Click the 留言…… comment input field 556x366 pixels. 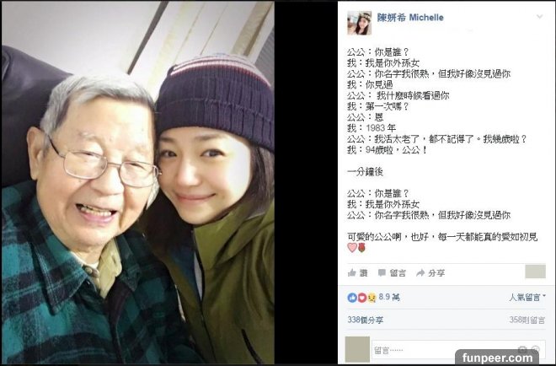click(x=458, y=350)
